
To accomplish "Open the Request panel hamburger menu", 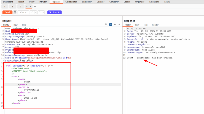I will tap(119, 25).
